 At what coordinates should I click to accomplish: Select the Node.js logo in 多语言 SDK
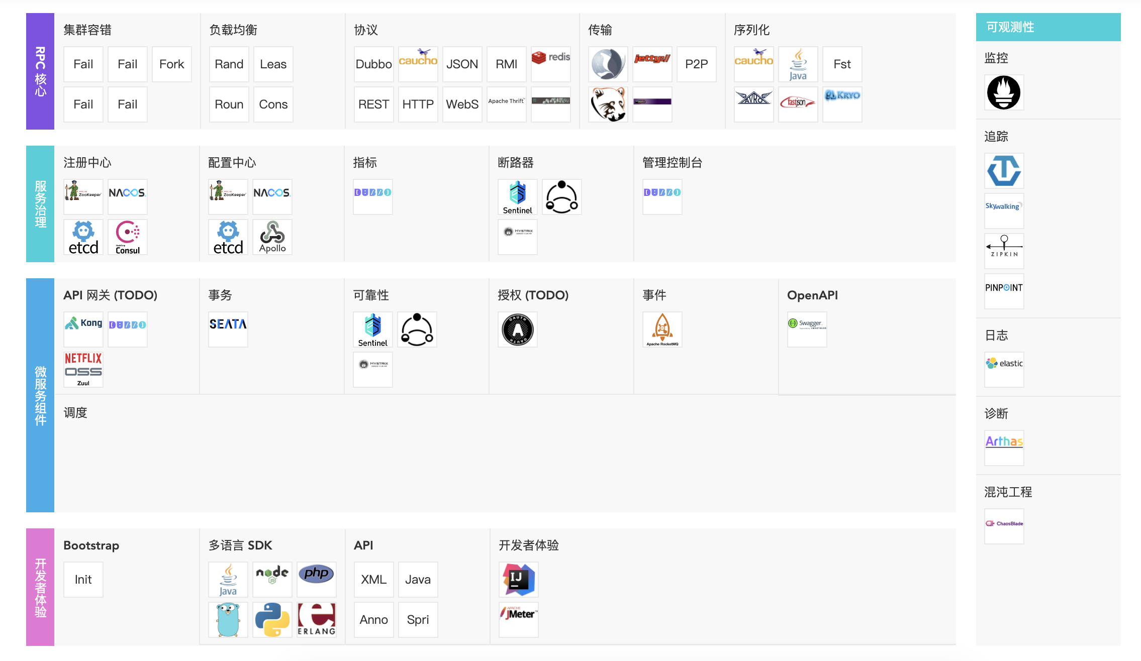272,580
